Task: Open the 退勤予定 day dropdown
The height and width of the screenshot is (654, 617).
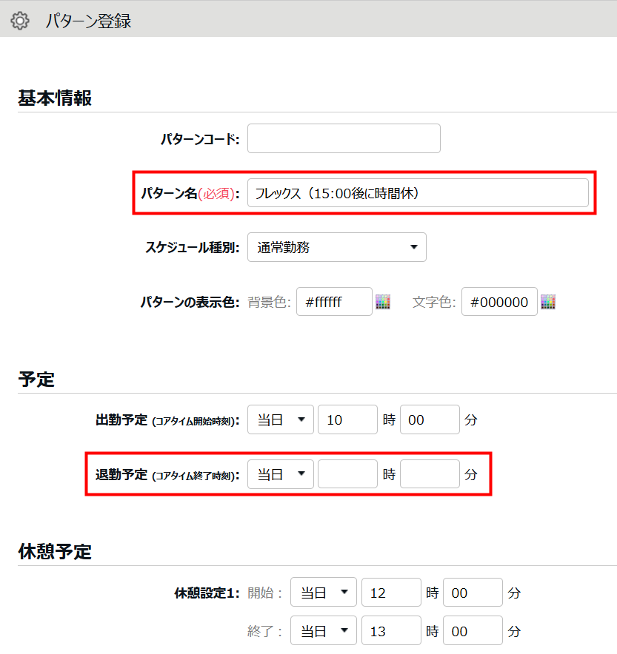Action: (280, 474)
